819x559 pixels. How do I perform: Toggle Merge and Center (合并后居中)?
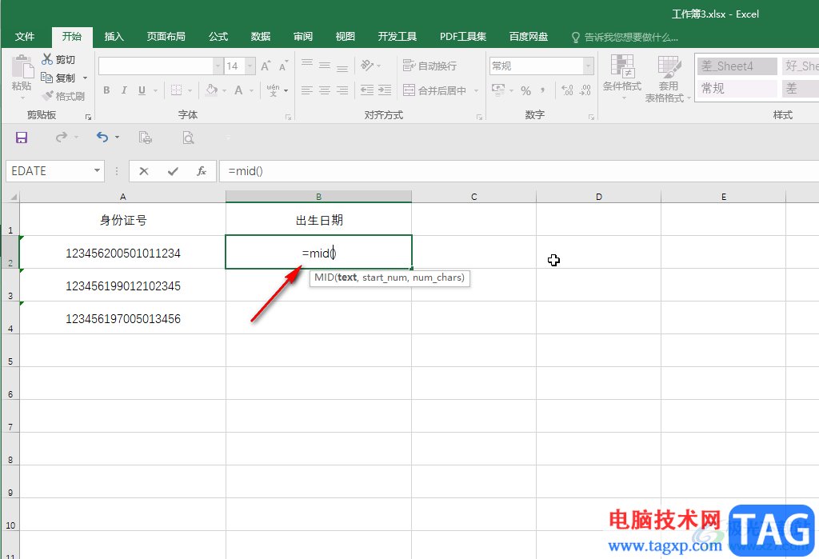pyautogui.click(x=434, y=90)
